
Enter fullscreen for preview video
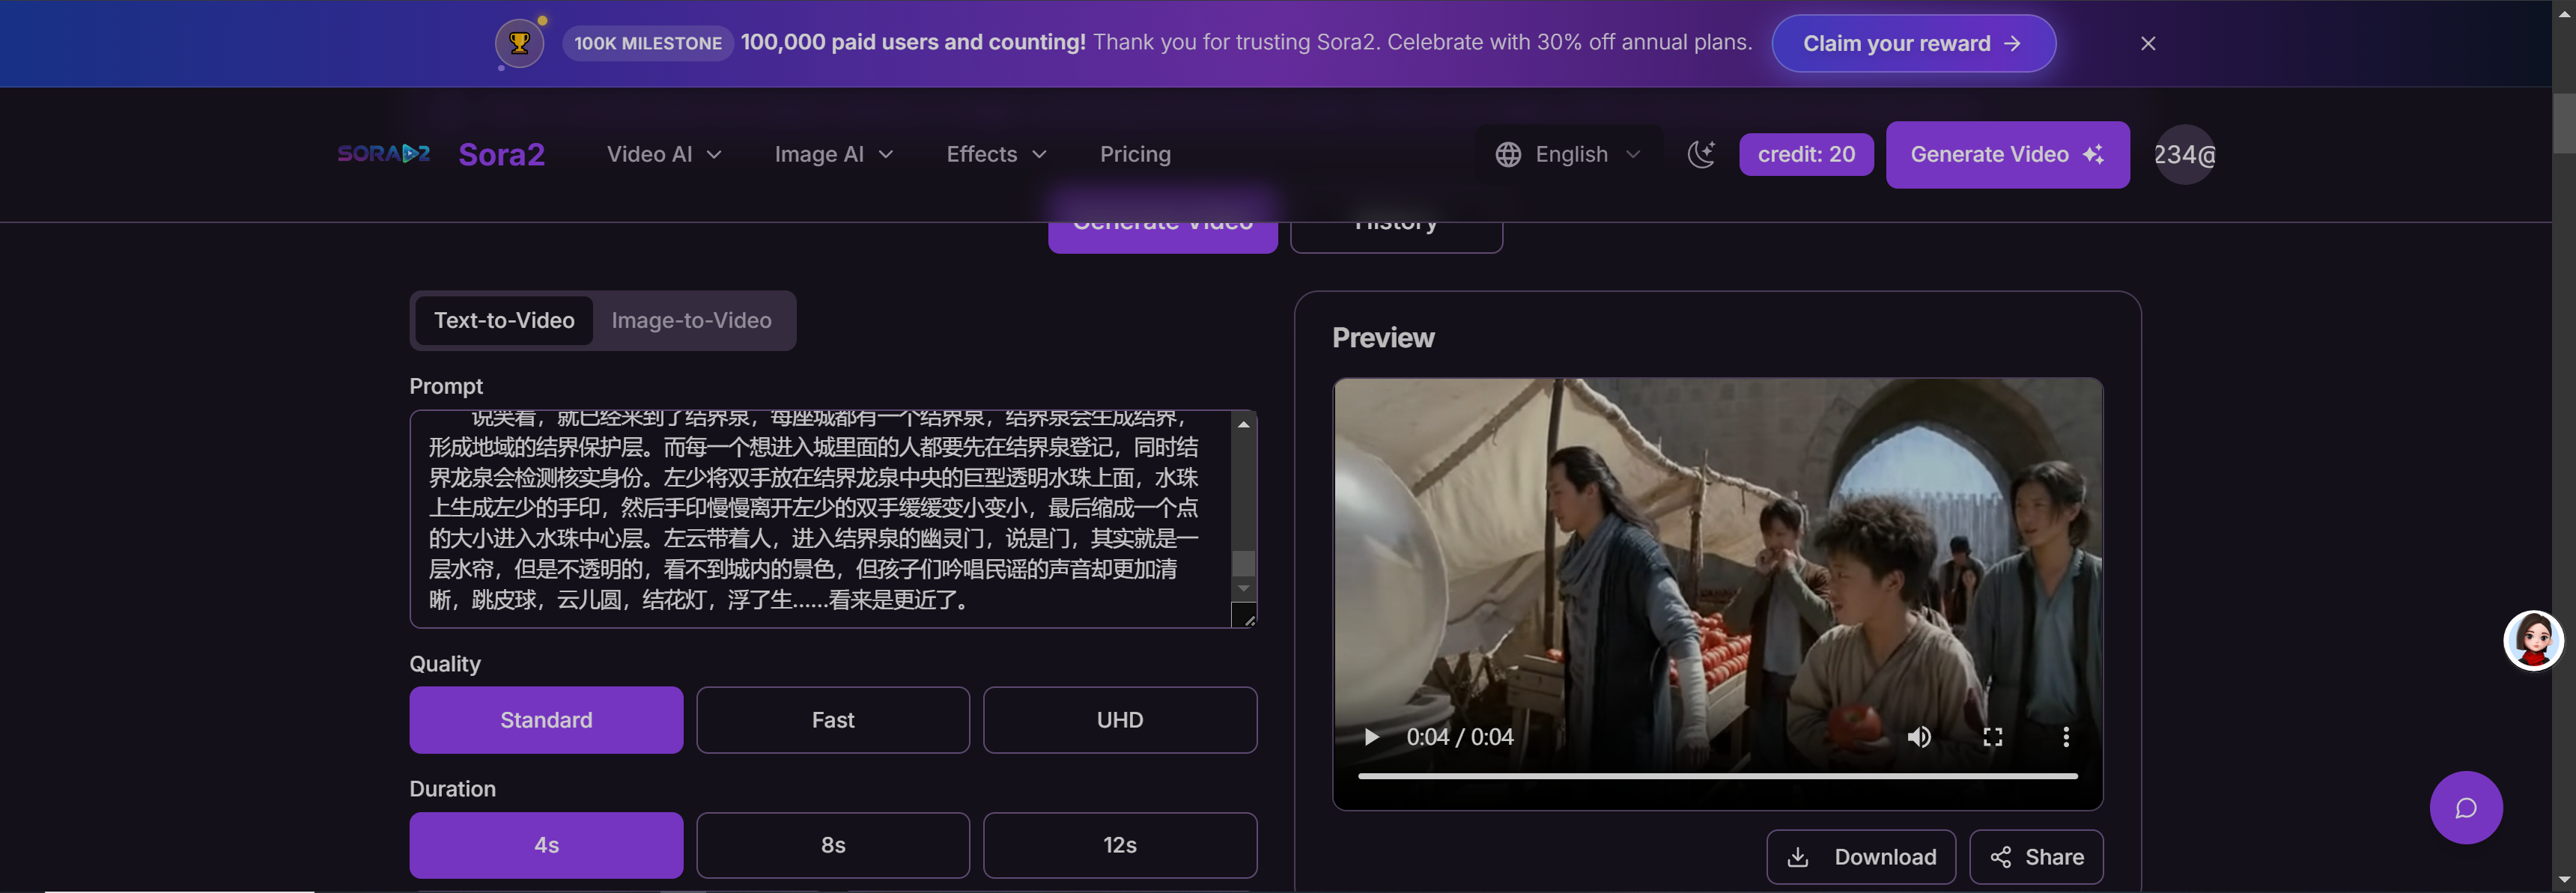[1992, 737]
